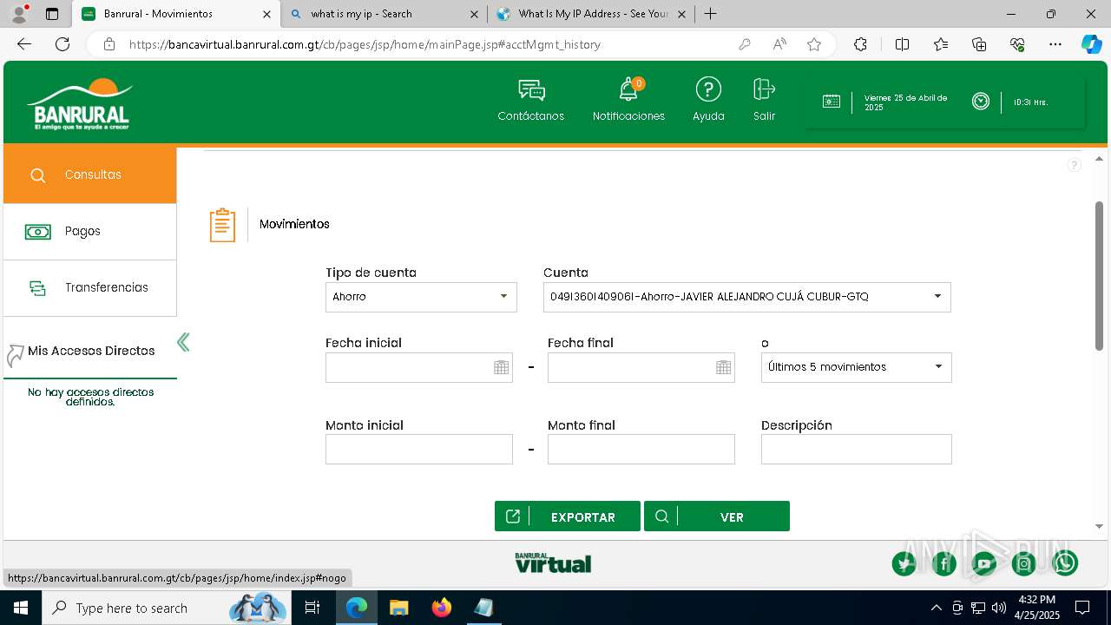Click Edge profile avatar icon
The height and width of the screenshot is (625, 1111).
click(18, 14)
